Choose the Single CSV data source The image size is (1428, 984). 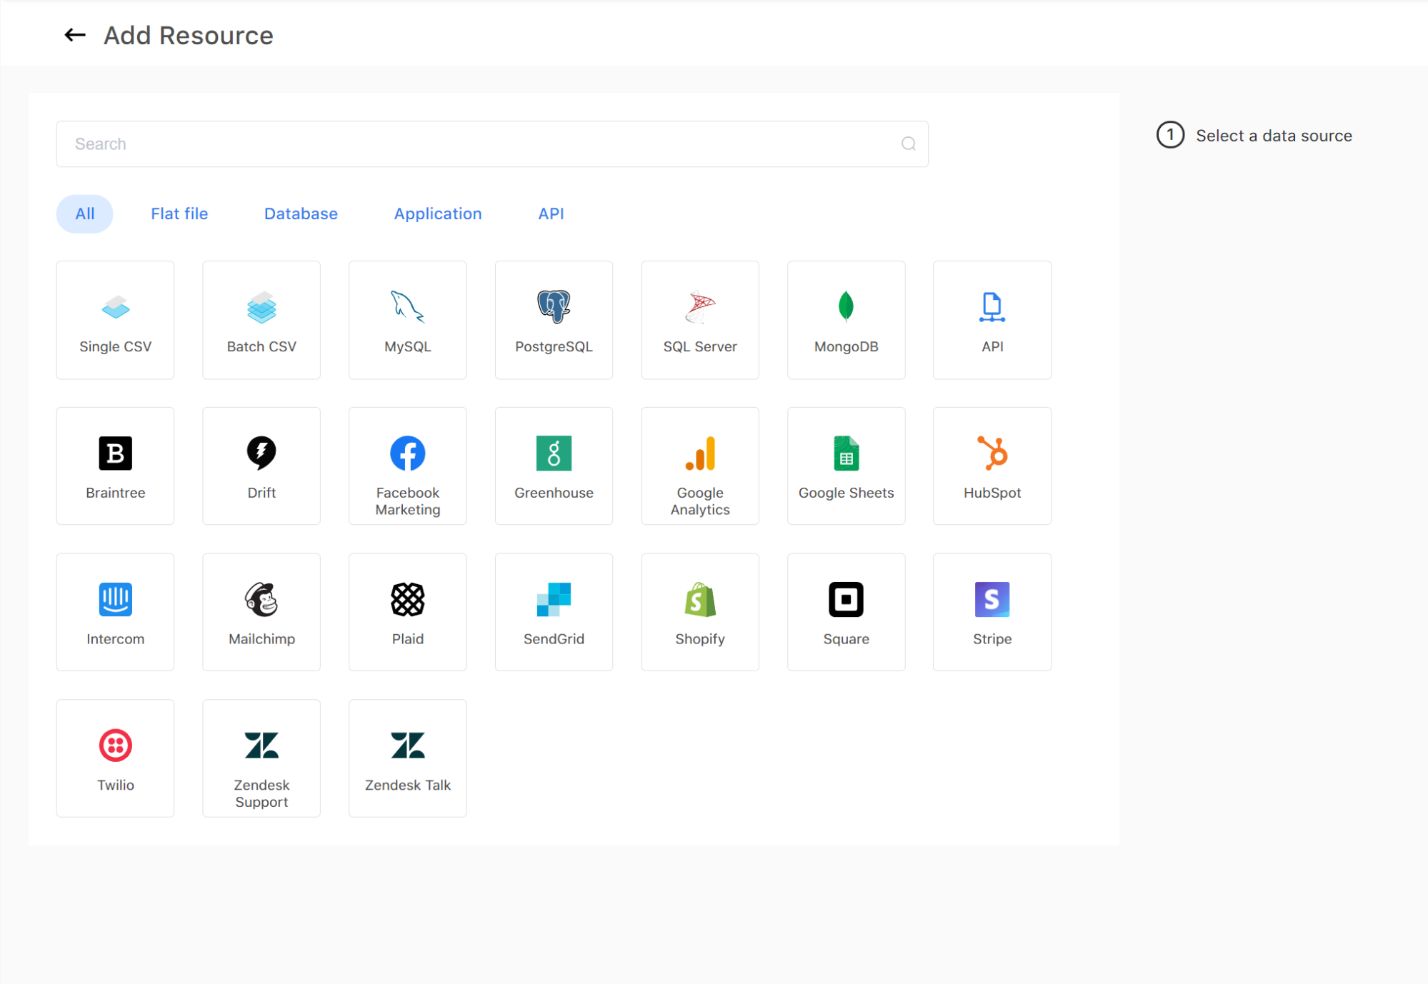(116, 320)
